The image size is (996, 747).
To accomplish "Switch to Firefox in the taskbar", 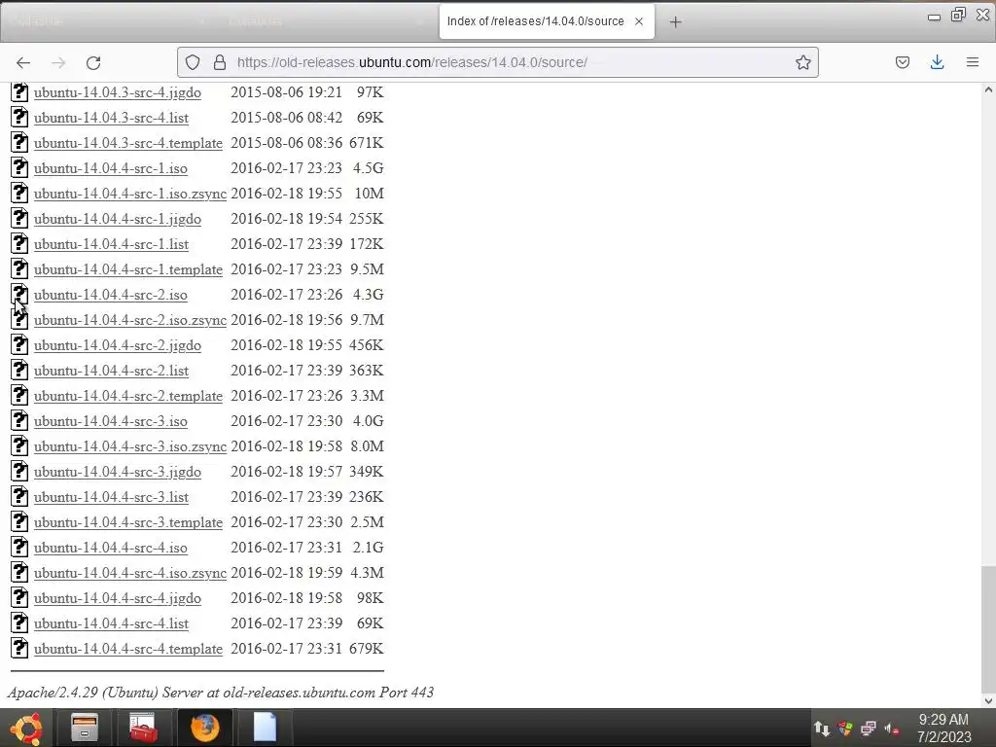I will click(x=204, y=728).
